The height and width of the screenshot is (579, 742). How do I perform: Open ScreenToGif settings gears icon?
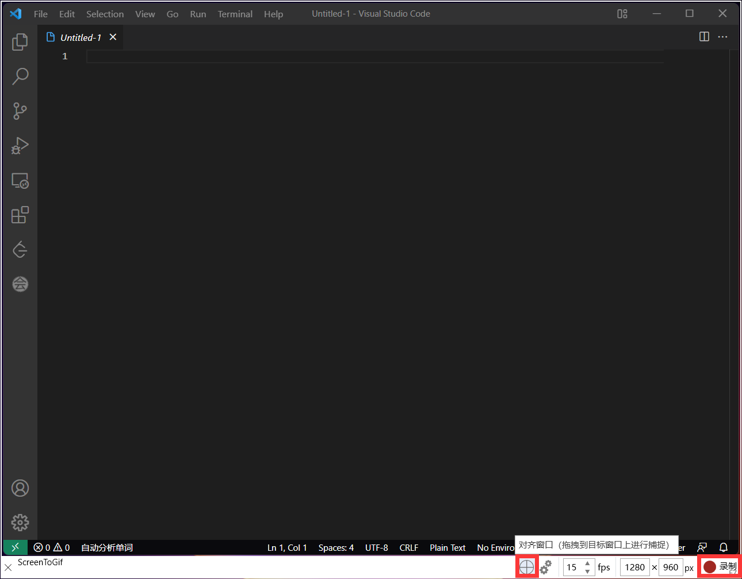pos(546,567)
